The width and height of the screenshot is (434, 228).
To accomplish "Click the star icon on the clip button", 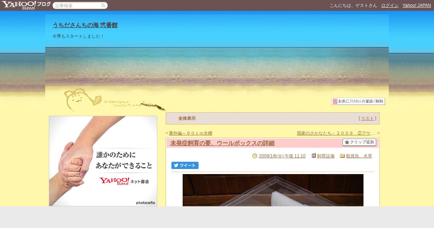I will (x=347, y=142).
